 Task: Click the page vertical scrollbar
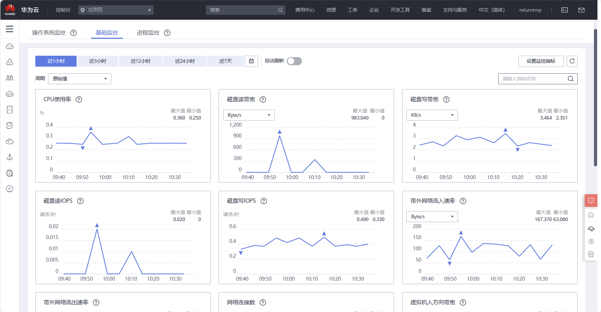tap(595, 97)
